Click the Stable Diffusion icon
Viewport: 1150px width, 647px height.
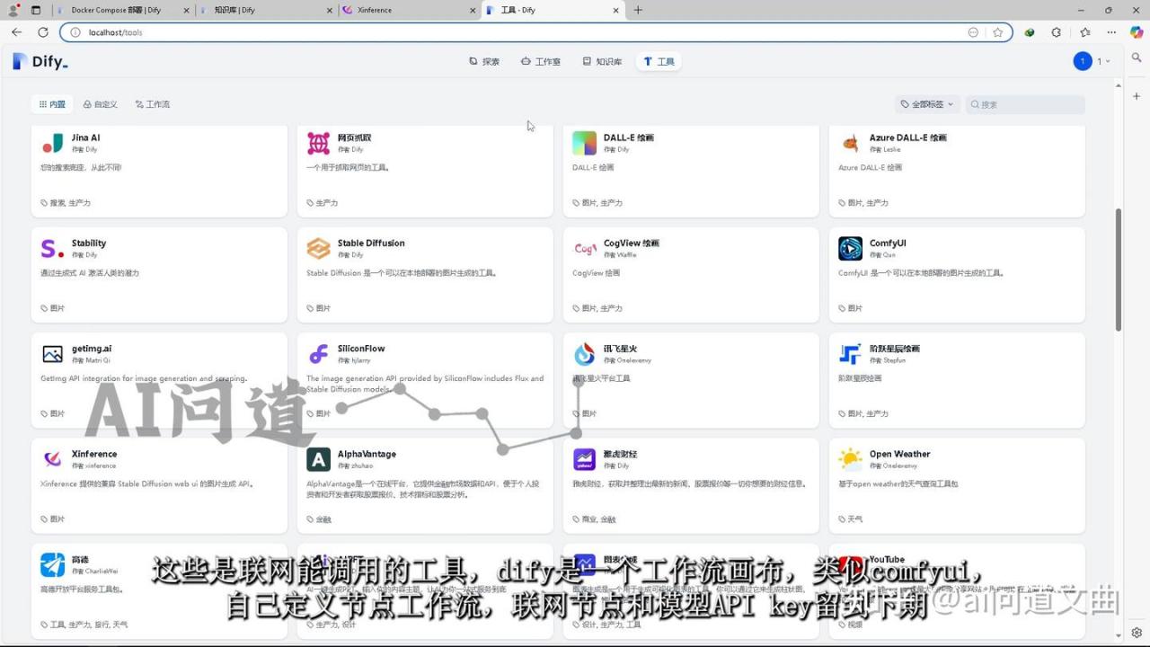pos(318,248)
